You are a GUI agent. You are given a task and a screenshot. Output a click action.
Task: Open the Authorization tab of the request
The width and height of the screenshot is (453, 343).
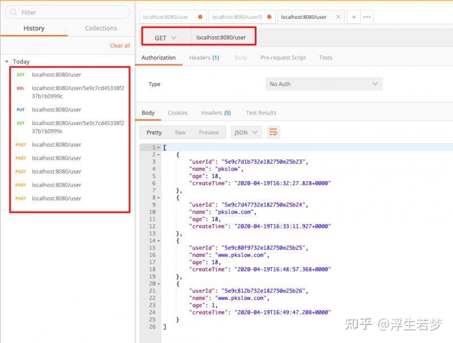click(159, 57)
